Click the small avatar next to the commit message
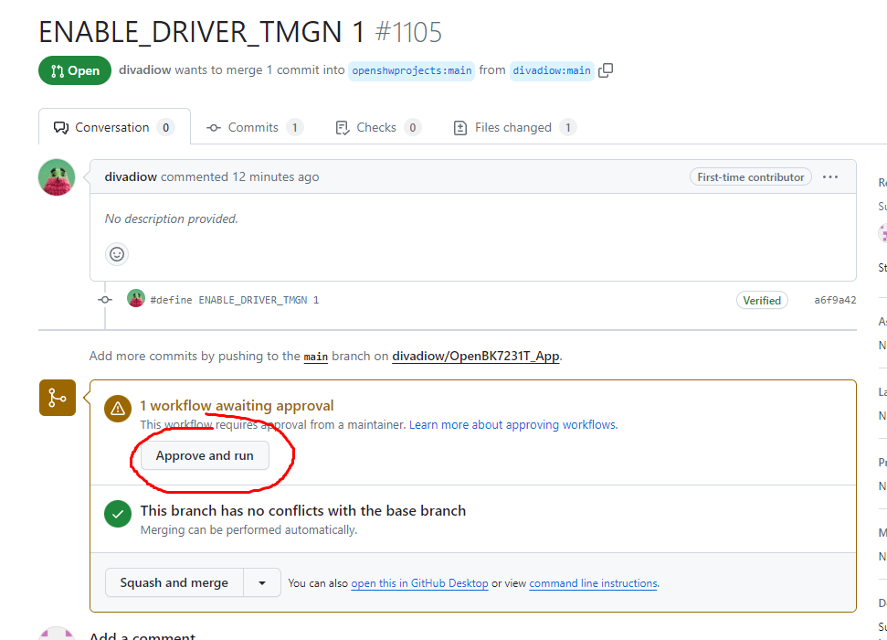Screen dimensions: 887x640 [136, 298]
